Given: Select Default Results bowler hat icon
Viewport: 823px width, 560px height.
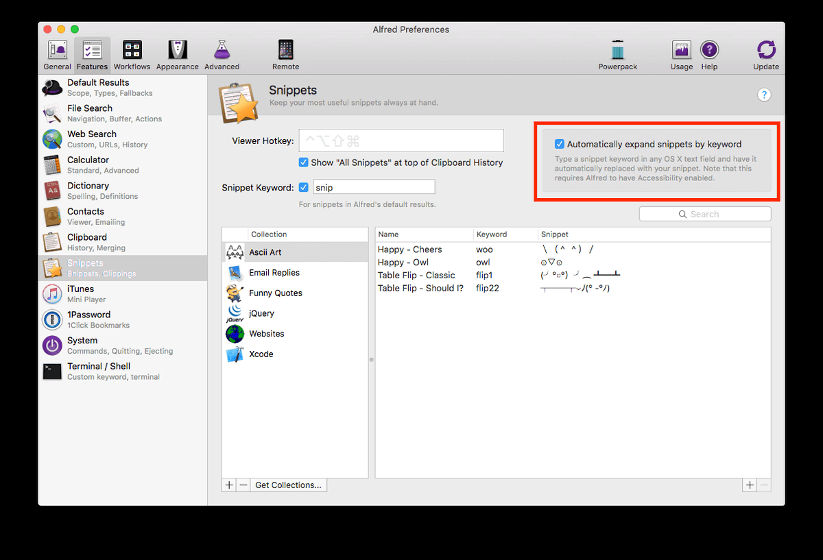Looking at the screenshot, I should tap(53, 87).
